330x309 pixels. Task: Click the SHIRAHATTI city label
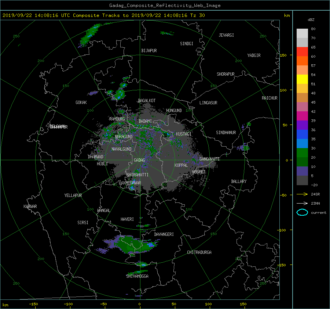pyautogui.click(x=137, y=175)
